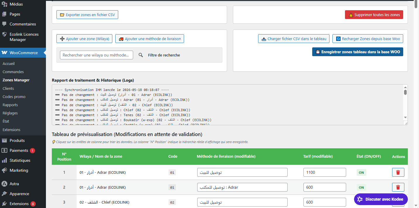Image resolution: width=419 pixels, height=208 pixels.
Task: Click the Paiements notification badge
Action: pyautogui.click(x=32, y=151)
